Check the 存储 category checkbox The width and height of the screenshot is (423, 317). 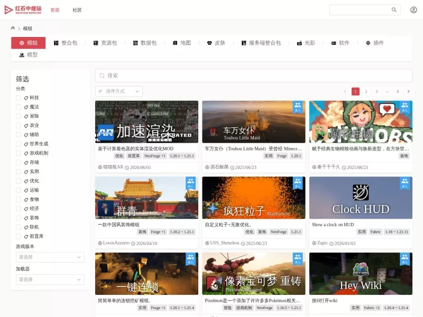coord(19,162)
